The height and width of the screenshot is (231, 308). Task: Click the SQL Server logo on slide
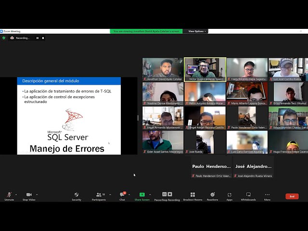point(68,125)
